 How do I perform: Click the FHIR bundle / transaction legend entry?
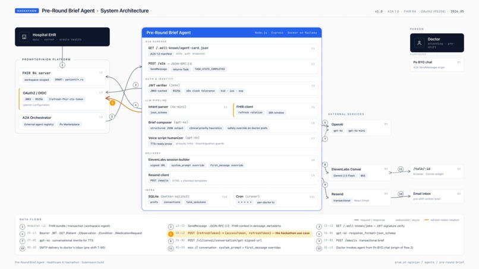click(80, 226)
